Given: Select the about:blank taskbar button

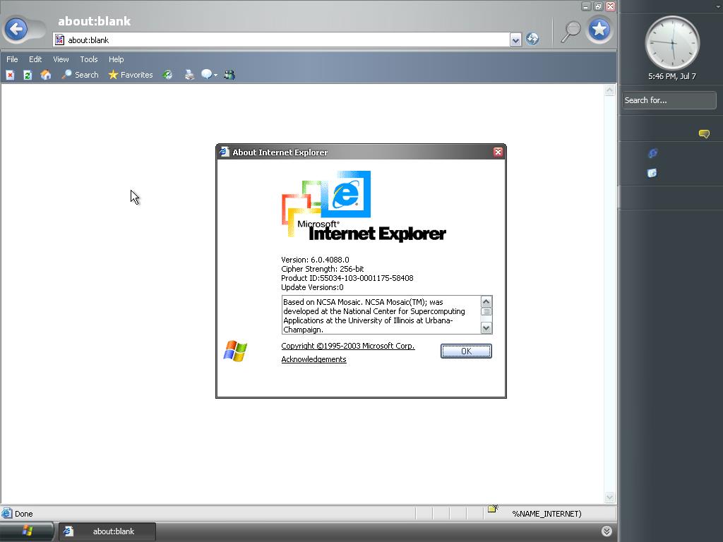Looking at the screenshot, I should pos(107,531).
